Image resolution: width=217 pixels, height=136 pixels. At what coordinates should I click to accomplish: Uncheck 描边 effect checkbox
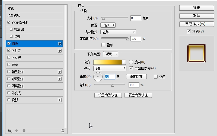click(9, 43)
